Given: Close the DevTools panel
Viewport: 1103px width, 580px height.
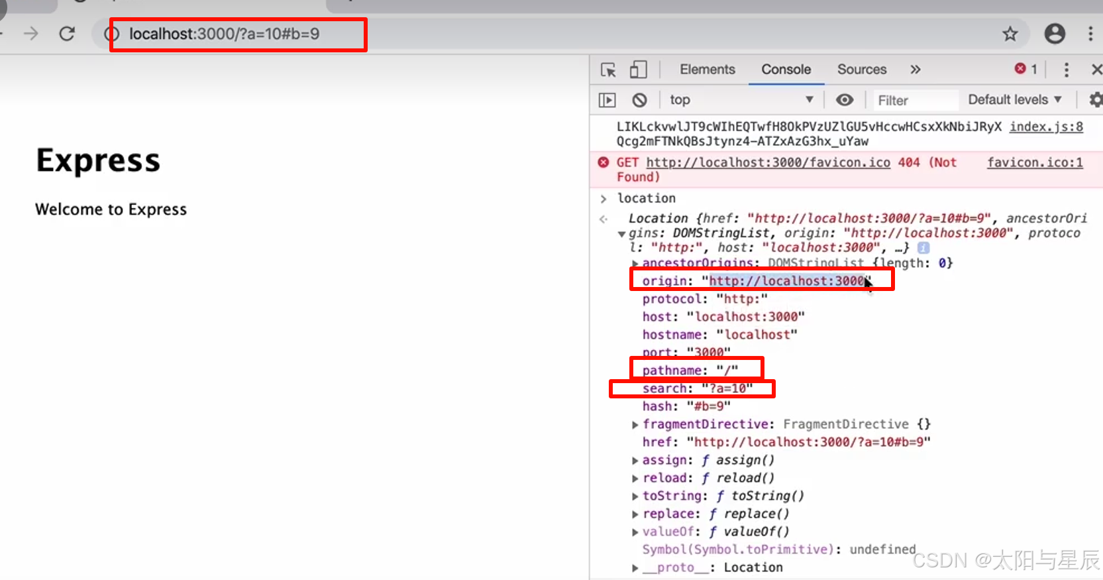Looking at the screenshot, I should coord(1097,70).
